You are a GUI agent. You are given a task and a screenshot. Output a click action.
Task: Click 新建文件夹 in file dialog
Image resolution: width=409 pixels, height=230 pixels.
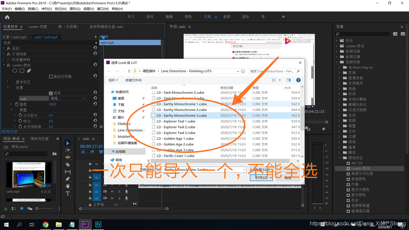pyautogui.click(x=134, y=80)
